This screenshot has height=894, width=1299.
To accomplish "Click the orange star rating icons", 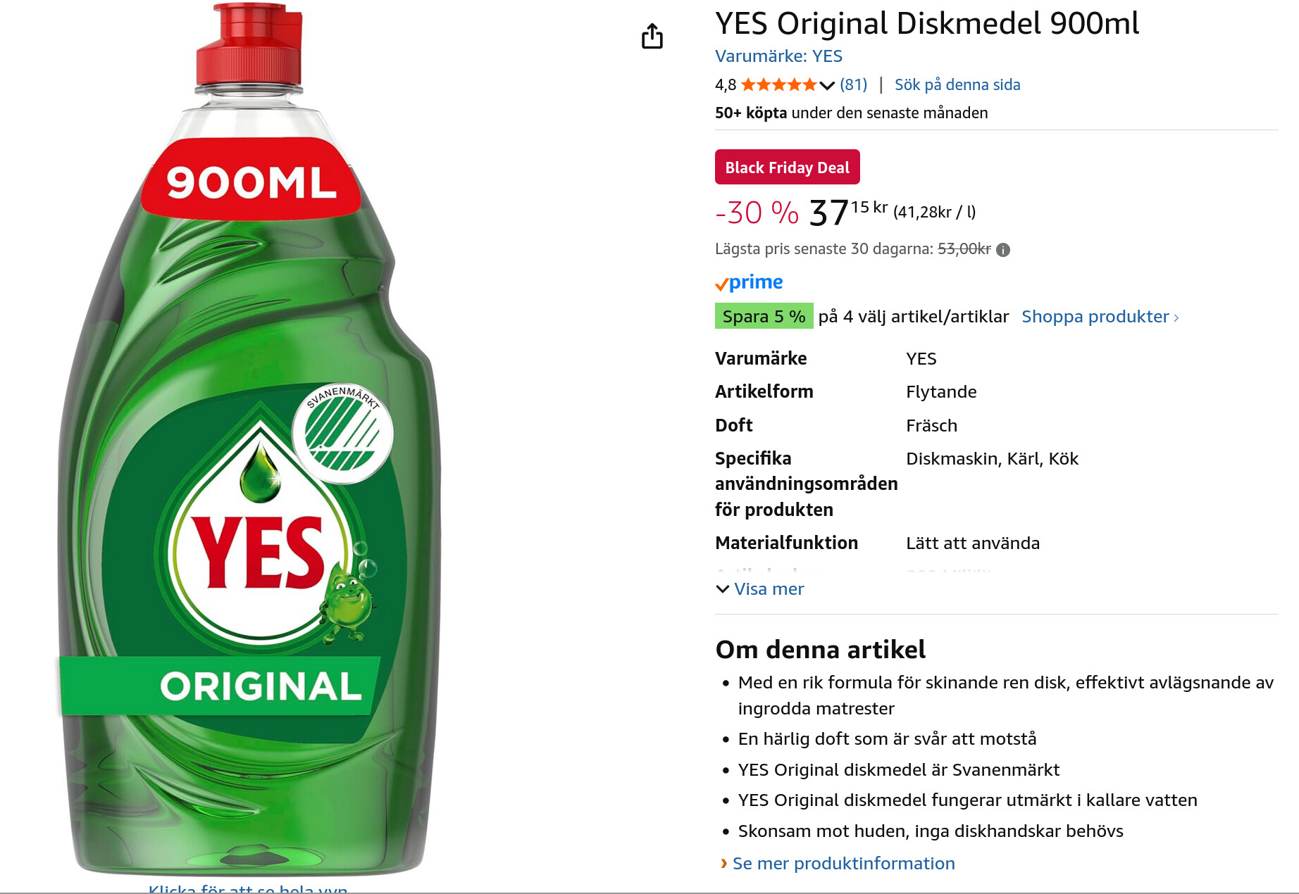I will click(x=778, y=85).
